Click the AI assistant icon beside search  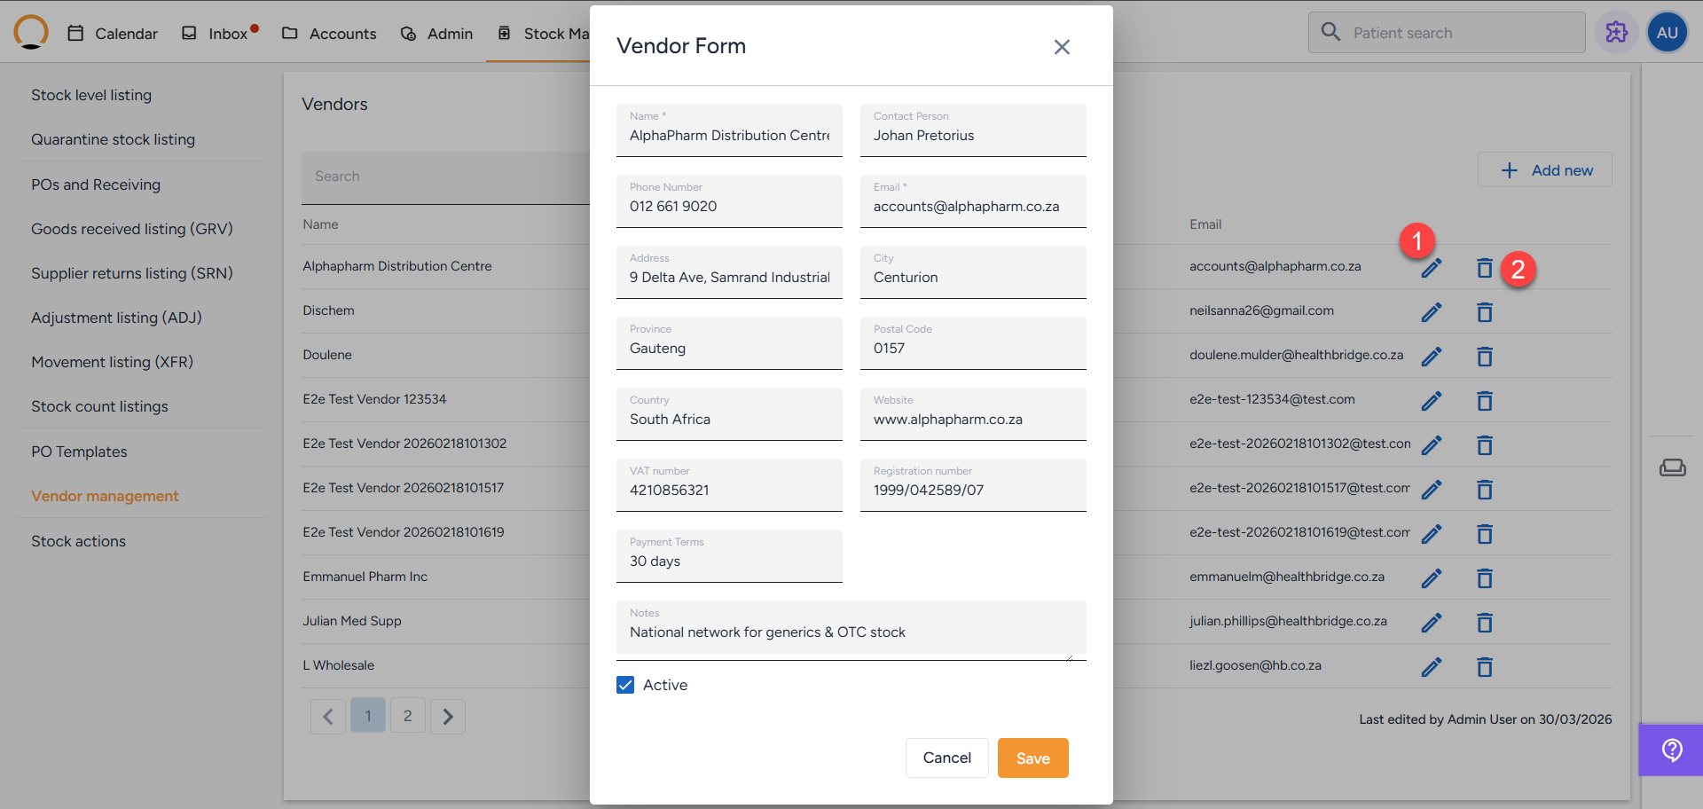point(1616,33)
